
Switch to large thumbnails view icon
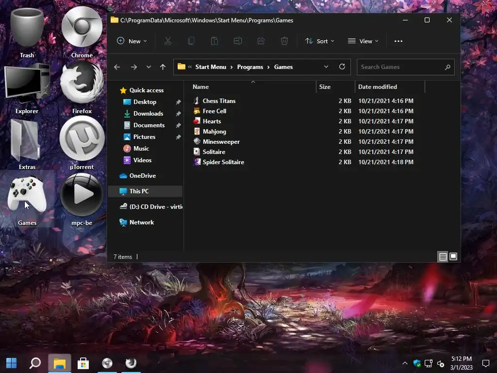(453, 256)
